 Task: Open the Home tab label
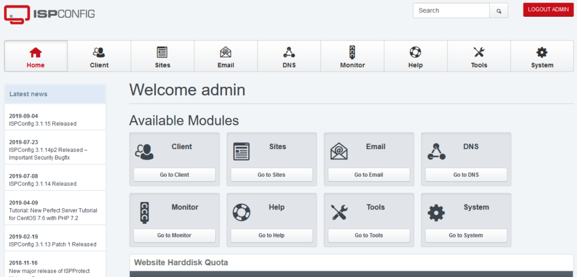(x=35, y=65)
